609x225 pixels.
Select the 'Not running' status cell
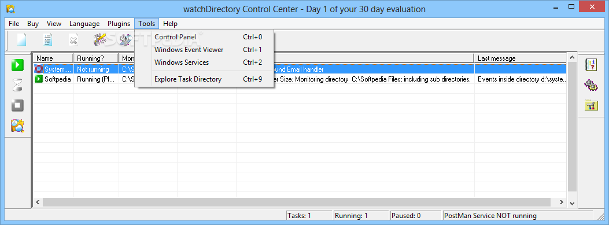96,69
